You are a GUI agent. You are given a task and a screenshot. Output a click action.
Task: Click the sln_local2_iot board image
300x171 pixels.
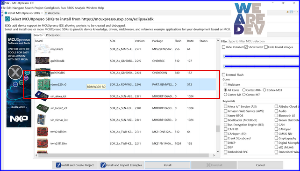[43, 108]
